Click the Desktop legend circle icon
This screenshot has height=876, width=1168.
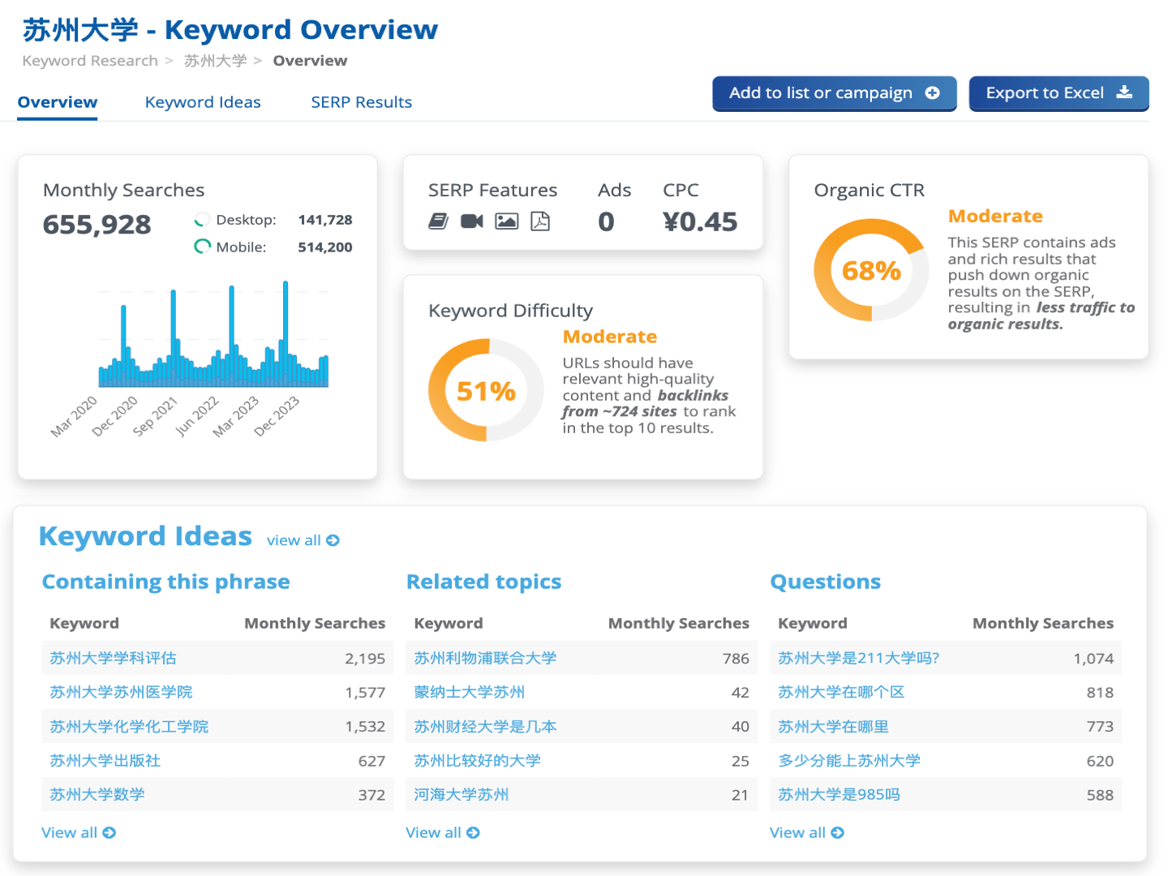(x=202, y=220)
